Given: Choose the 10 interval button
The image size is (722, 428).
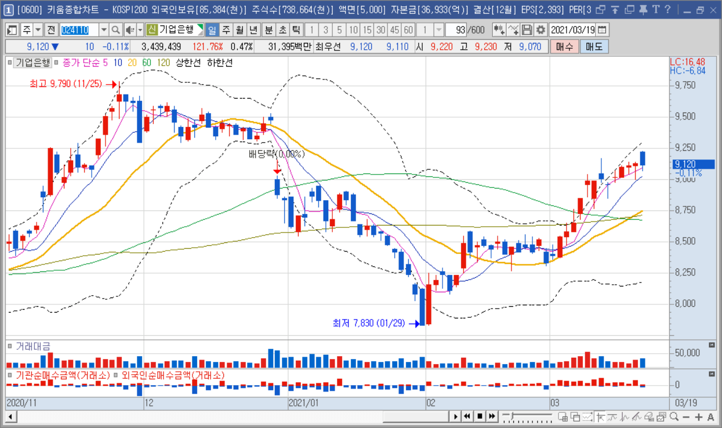Looking at the screenshot, I should 353,30.
